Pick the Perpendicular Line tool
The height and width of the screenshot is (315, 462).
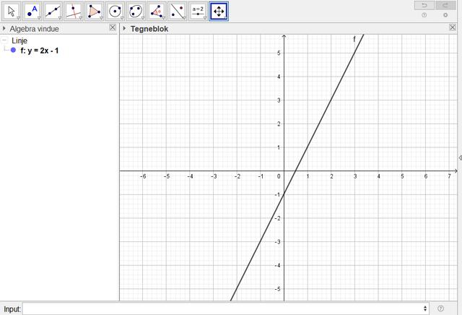[x=74, y=12]
